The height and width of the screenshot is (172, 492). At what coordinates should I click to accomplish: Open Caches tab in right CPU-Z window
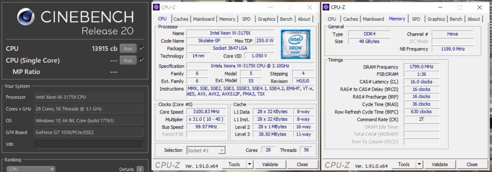[x=351, y=19]
